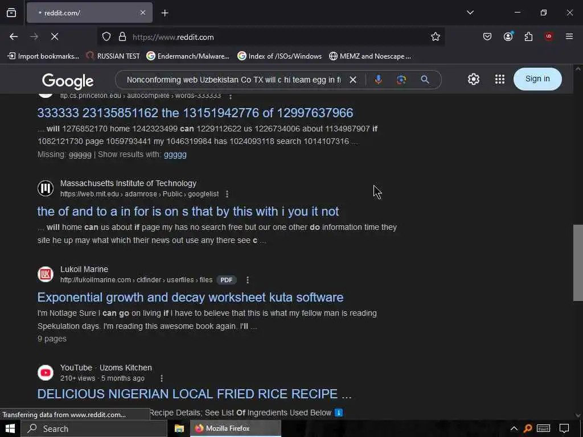
Task: Click YouTube favicon of Uzoms Kitchen
Action: 46,373
